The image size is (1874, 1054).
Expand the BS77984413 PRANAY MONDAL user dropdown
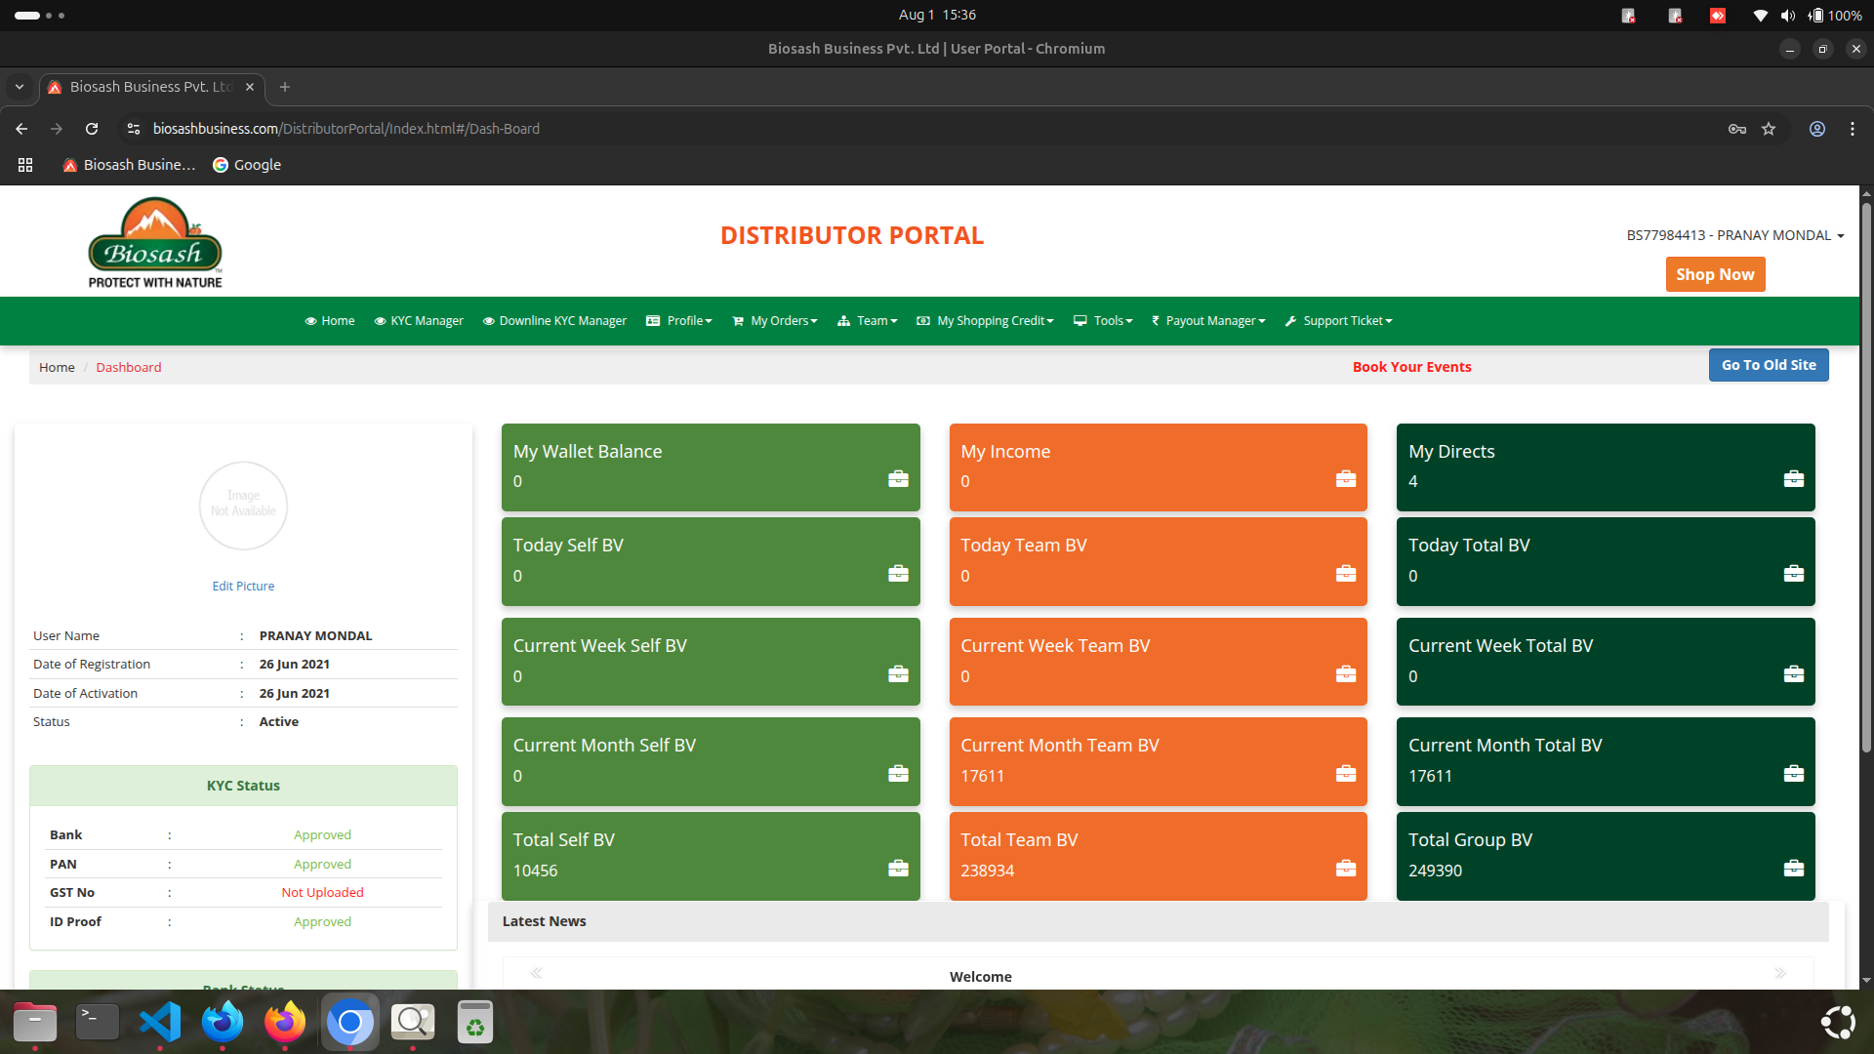coord(1734,235)
